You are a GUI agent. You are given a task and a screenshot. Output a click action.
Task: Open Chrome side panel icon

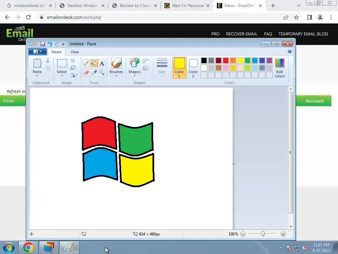(x=310, y=17)
